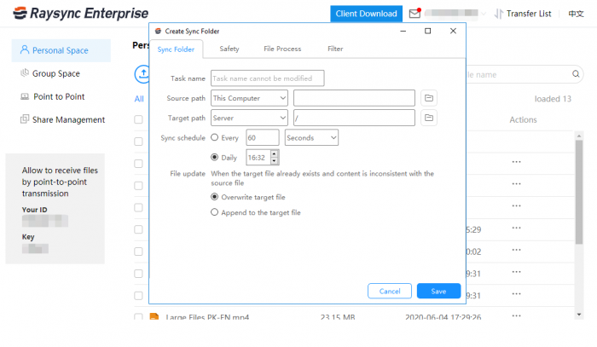This screenshot has width=597, height=347.
Task: Click the Point to Point computer icon
Action: click(25, 96)
